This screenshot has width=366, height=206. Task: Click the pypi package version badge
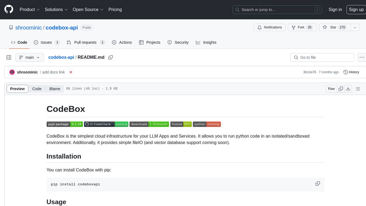click(x=65, y=124)
